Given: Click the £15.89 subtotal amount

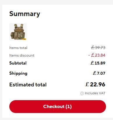Looking at the screenshot, I should [x=98, y=63].
